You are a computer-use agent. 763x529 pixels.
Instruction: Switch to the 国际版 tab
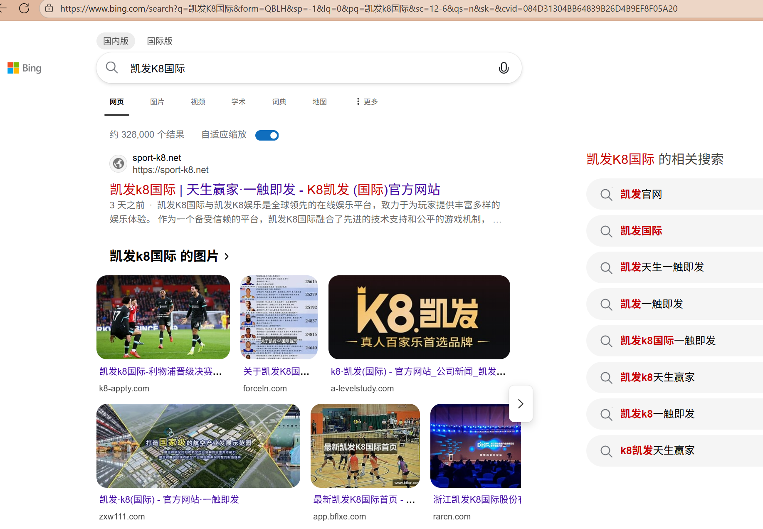click(160, 41)
